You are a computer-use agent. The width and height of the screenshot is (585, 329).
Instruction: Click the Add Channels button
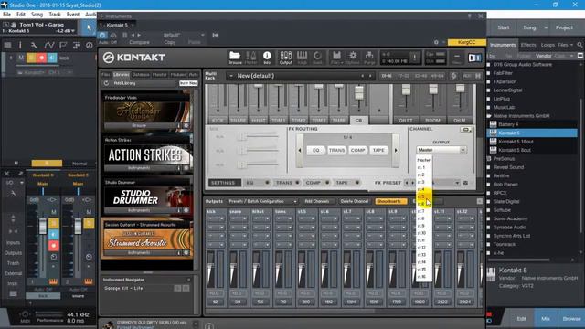[x=317, y=201]
